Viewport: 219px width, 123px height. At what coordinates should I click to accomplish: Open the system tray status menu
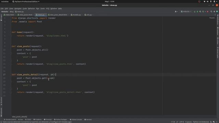click(211, 1)
